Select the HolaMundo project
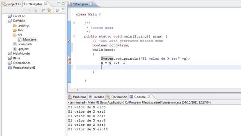 [x=21, y=54]
